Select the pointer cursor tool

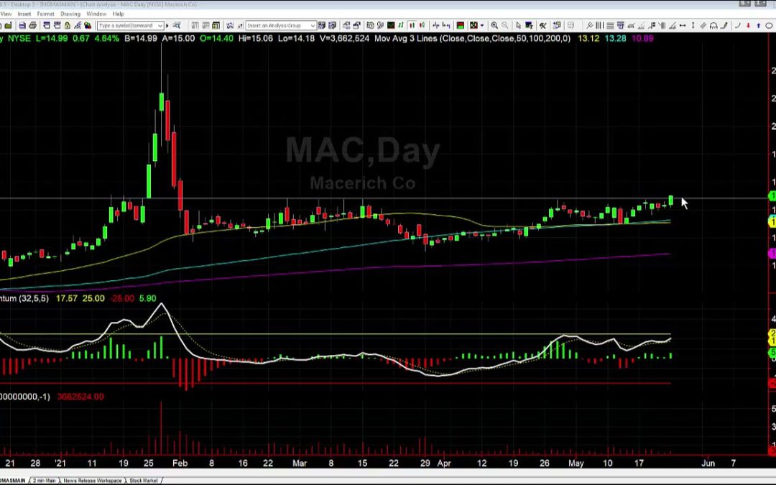[519, 24]
